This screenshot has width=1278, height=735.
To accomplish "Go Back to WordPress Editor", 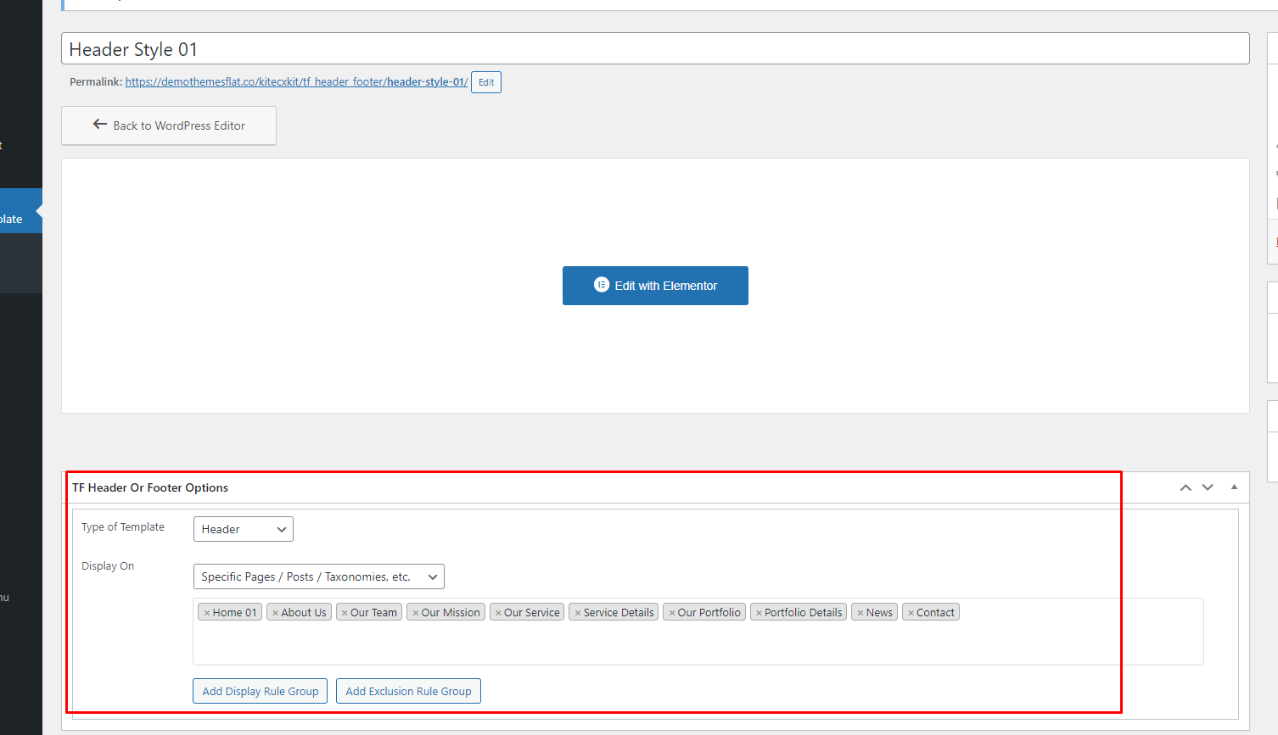I will [x=169, y=125].
